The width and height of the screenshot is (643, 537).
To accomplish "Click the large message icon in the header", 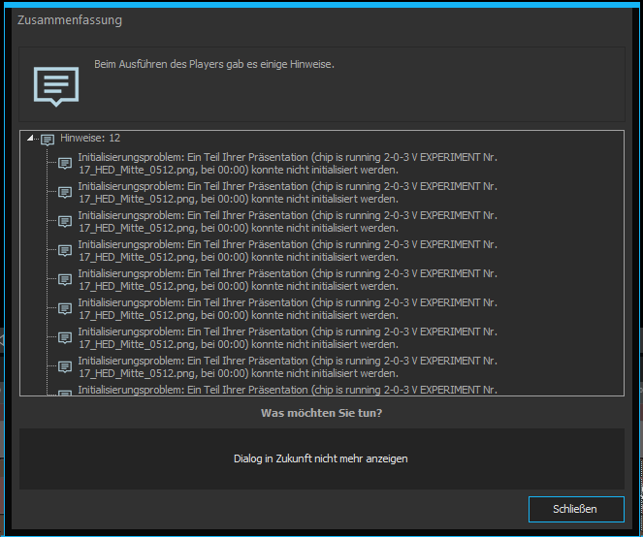I will click(55, 85).
